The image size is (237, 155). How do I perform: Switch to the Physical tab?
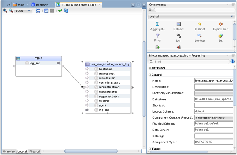(x=35, y=151)
